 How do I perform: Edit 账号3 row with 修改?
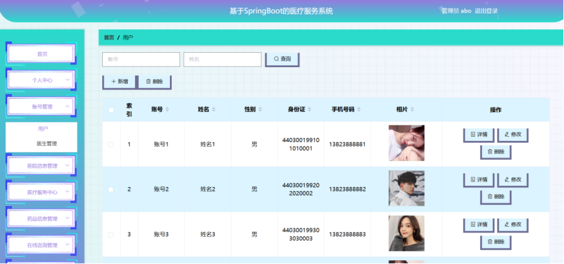(x=513, y=225)
